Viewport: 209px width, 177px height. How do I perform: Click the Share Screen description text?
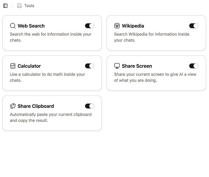coord(155,77)
